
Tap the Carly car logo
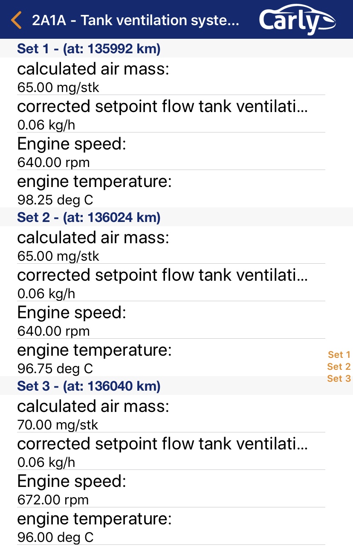click(297, 20)
